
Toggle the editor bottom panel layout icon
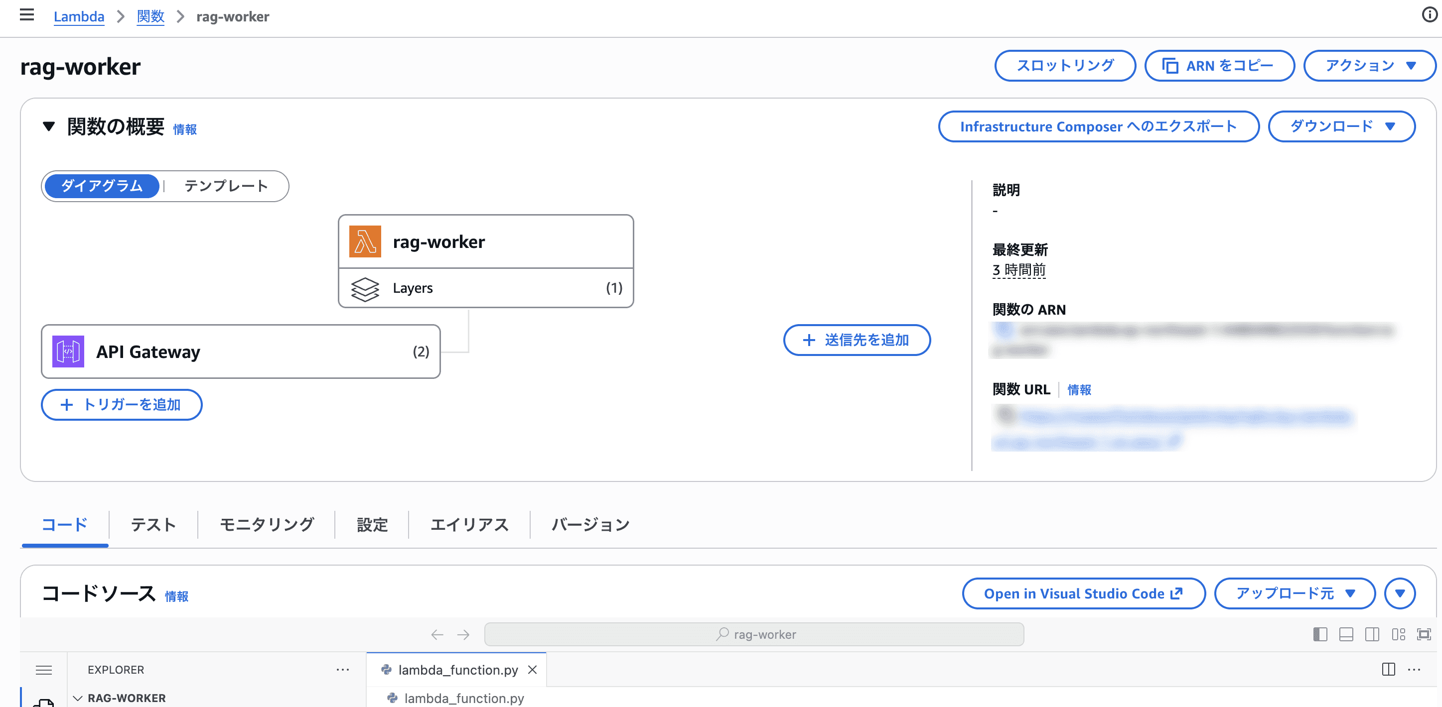[1346, 634]
